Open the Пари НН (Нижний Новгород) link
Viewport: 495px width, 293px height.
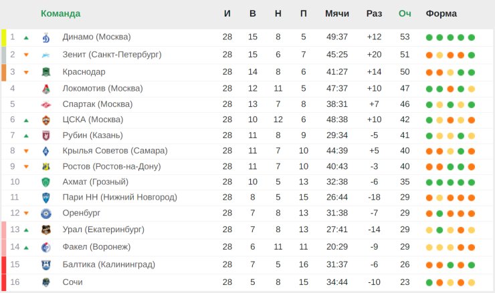[x=120, y=197]
